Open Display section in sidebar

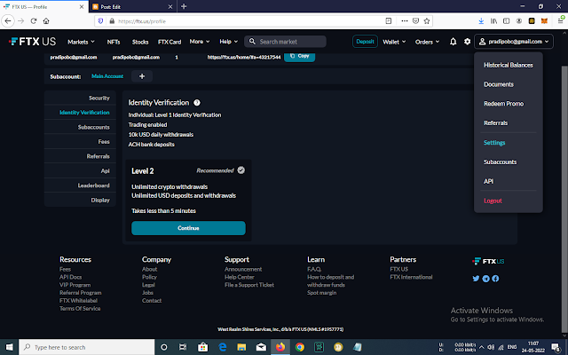tap(80, 200)
